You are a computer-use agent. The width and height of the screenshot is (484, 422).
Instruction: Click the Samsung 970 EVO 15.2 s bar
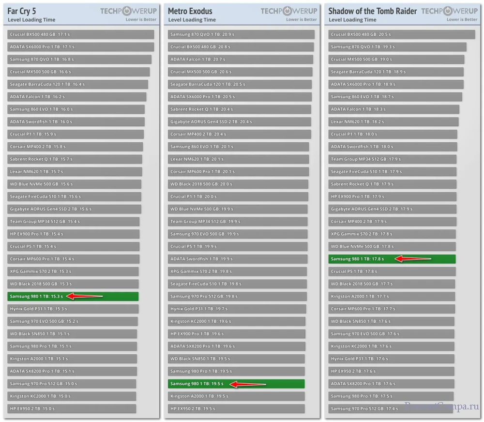pos(73,321)
